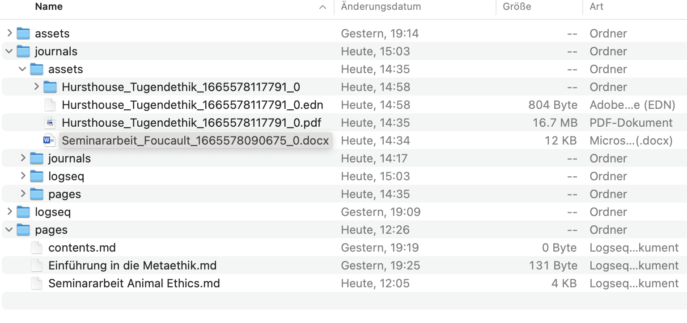Sort files by Änderungsdatum column
This screenshot has height=323, width=687.
click(x=381, y=7)
